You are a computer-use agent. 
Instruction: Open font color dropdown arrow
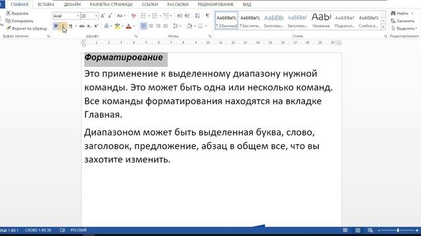point(134,26)
